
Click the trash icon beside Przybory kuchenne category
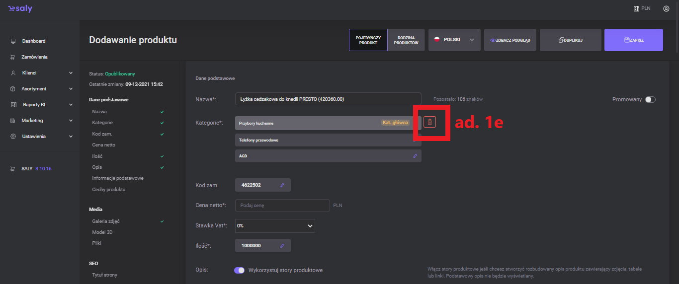430,122
